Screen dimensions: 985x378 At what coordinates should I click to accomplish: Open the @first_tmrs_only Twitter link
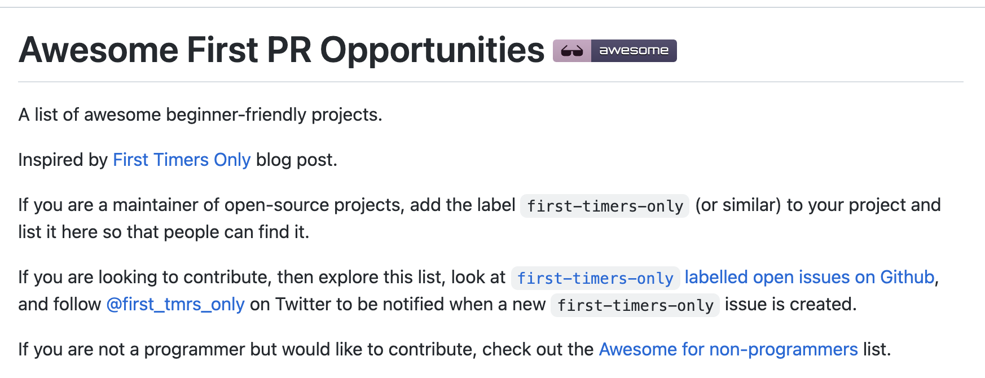pyautogui.click(x=175, y=304)
